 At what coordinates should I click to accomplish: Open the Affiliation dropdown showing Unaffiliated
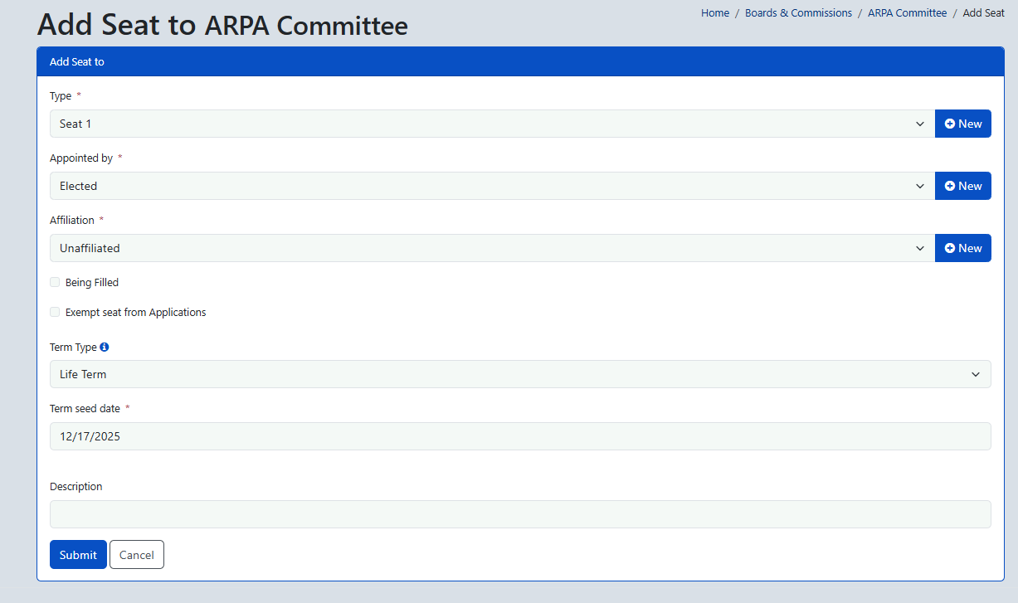[492, 248]
